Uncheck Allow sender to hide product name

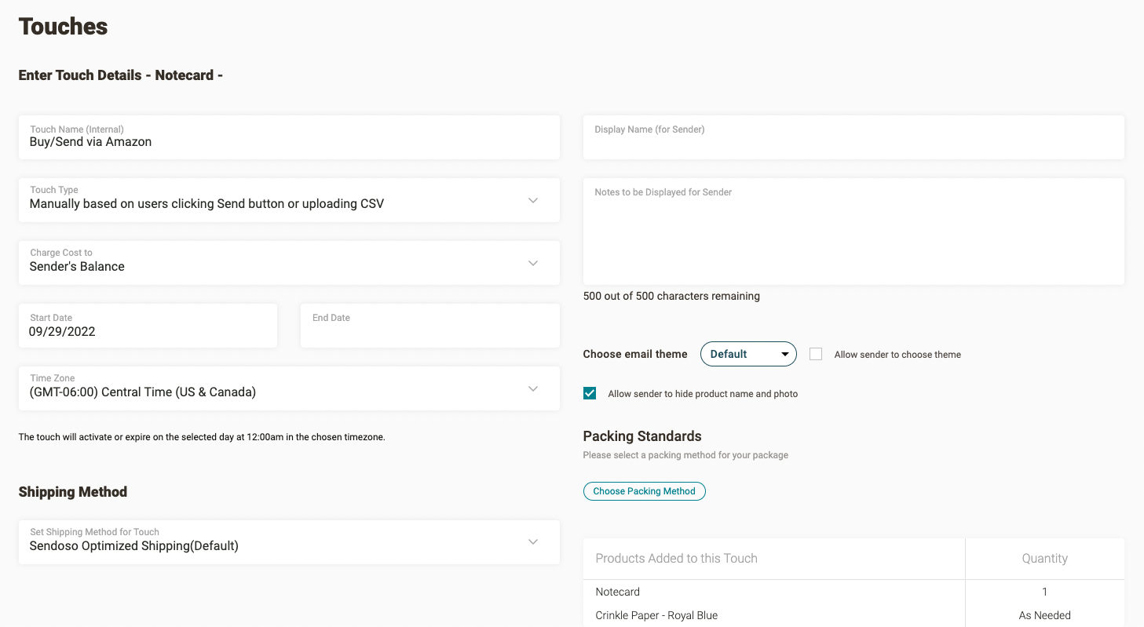590,393
